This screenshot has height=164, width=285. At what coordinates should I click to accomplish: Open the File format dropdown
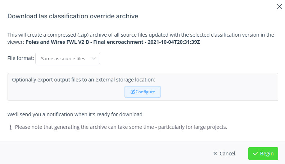(x=68, y=58)
